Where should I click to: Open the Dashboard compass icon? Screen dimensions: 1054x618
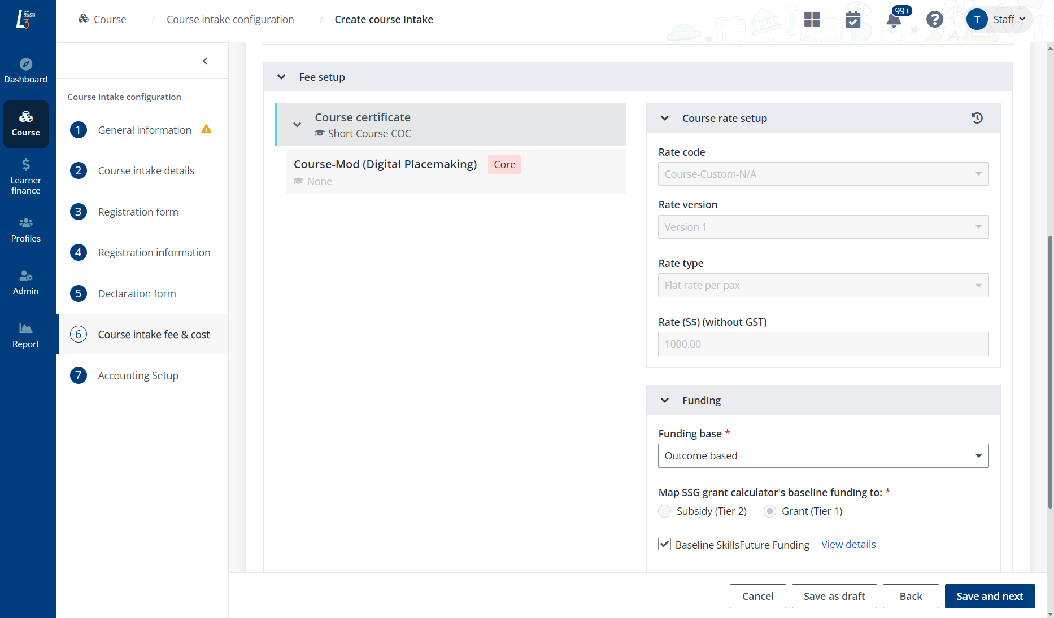coord(26,64)
